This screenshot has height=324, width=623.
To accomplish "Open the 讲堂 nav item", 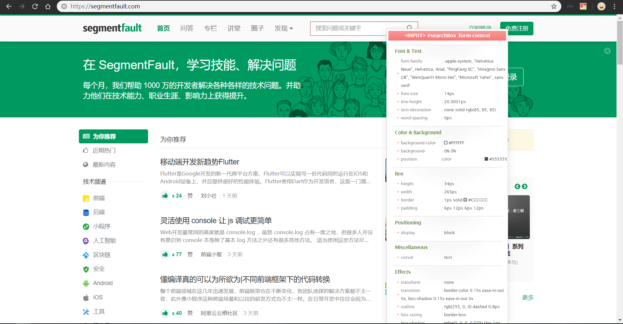I will pyautogui.click(x=234, y=28).
